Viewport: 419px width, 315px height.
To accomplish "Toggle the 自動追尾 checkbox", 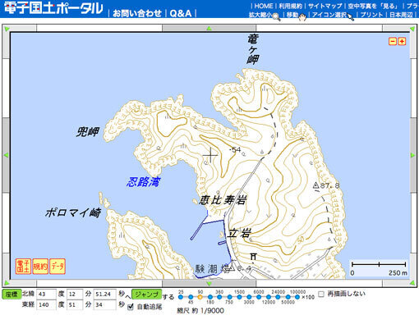I will pyautogui.click(x=131, y=307).
